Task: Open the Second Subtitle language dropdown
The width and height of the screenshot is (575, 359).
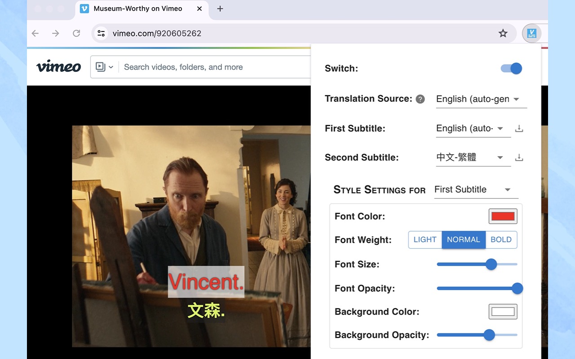Action: [473, 158]
